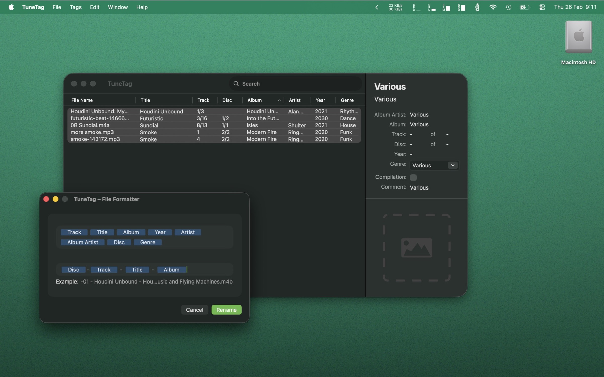Click the Wi-Fi status icon

(x=493, y=7)
